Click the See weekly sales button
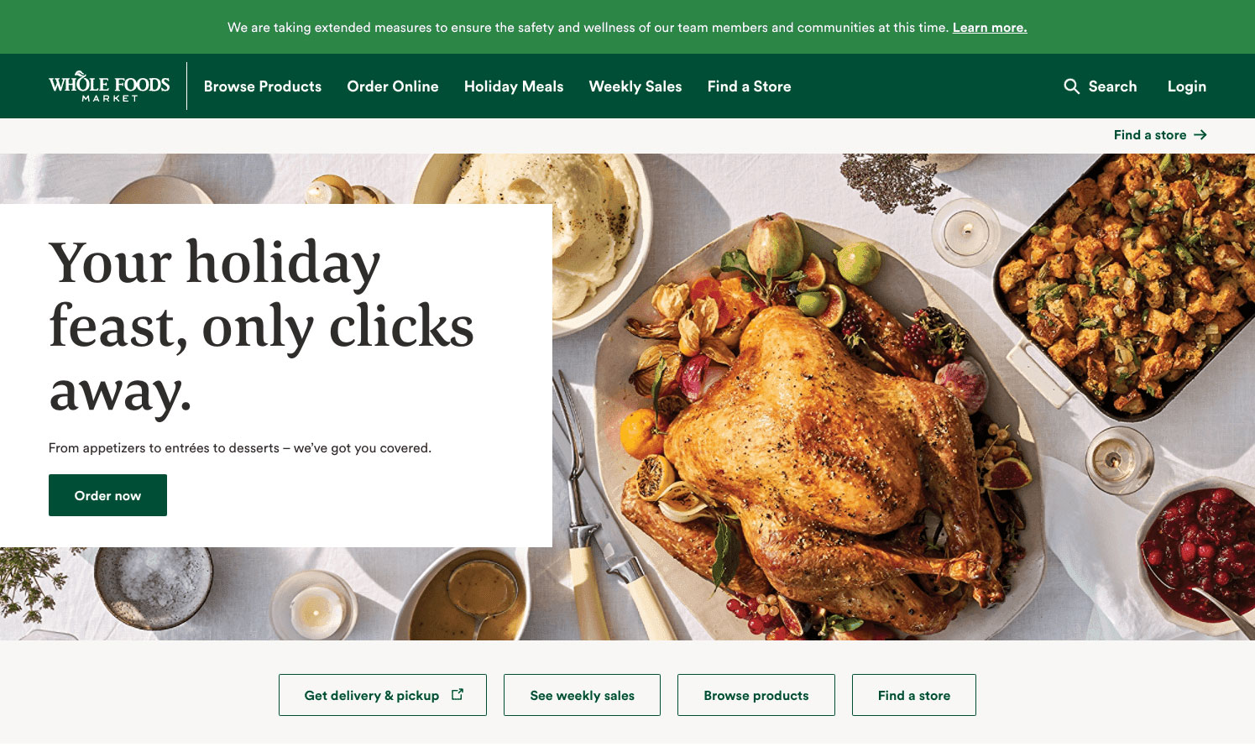 click(x=582, y=695)
